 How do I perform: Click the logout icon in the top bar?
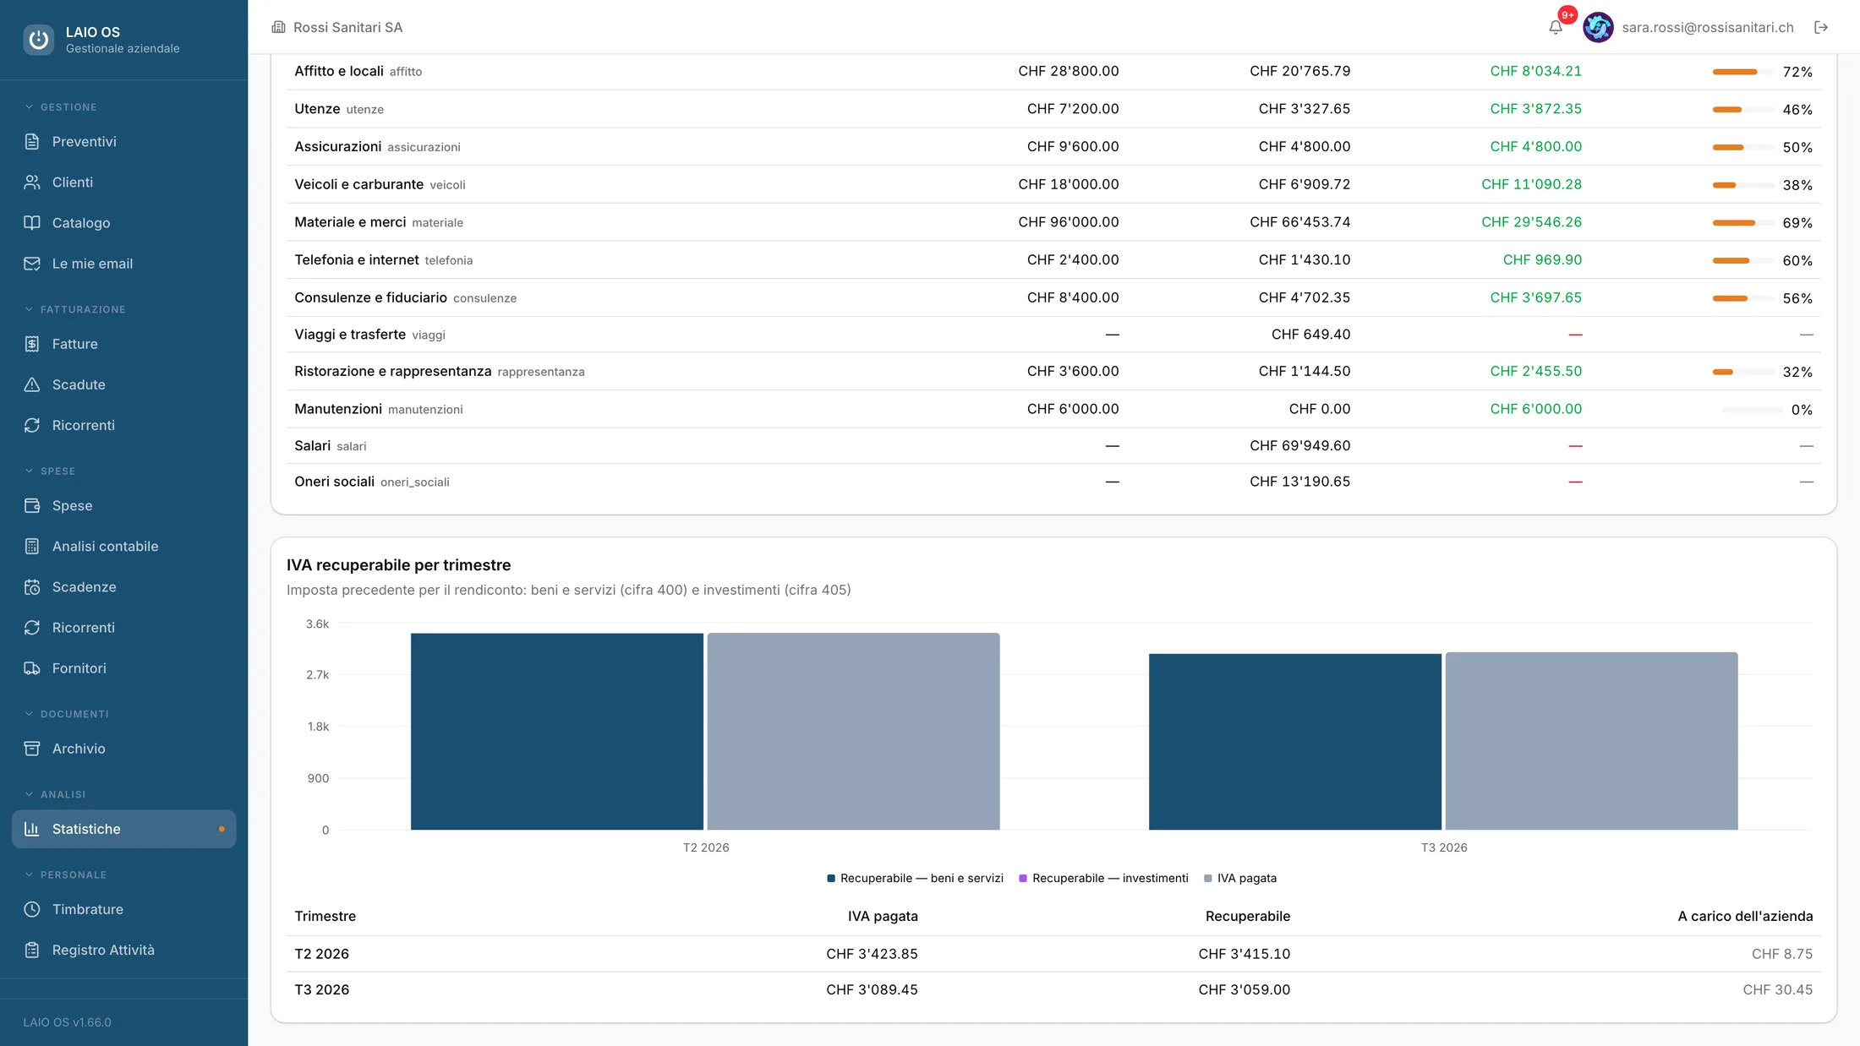point(1821,27)
